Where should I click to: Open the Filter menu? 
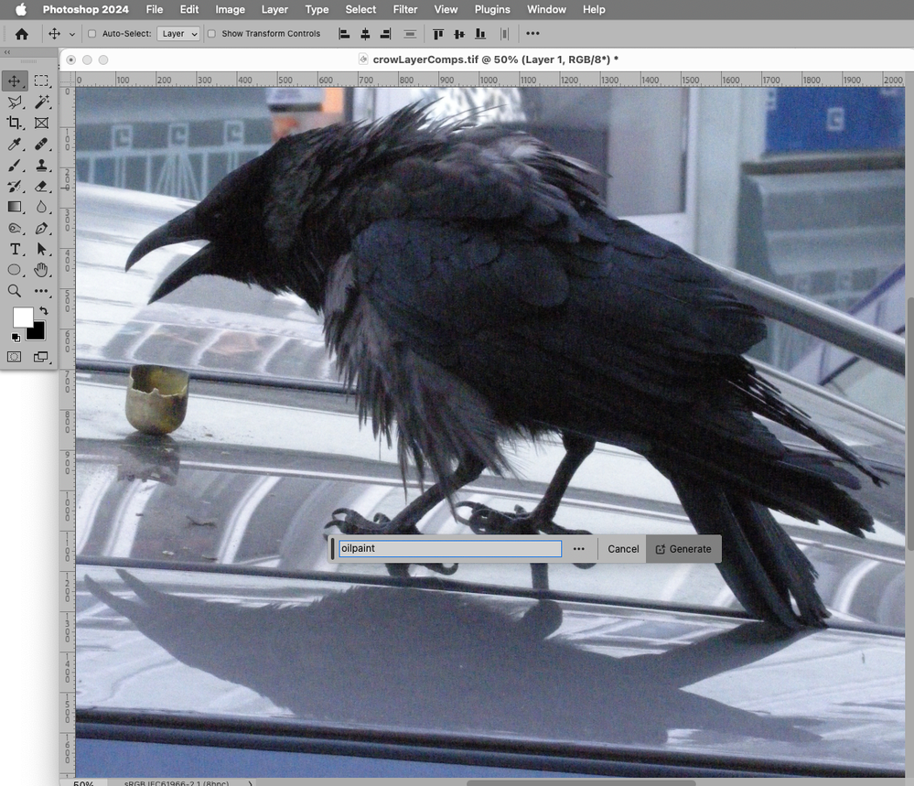(x=404, y=9)
